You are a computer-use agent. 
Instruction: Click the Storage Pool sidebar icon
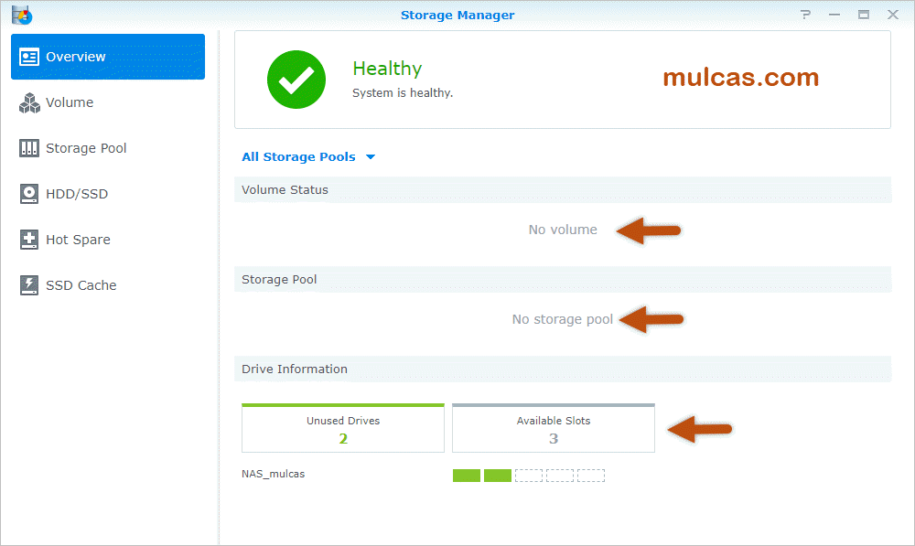[30, 149]
